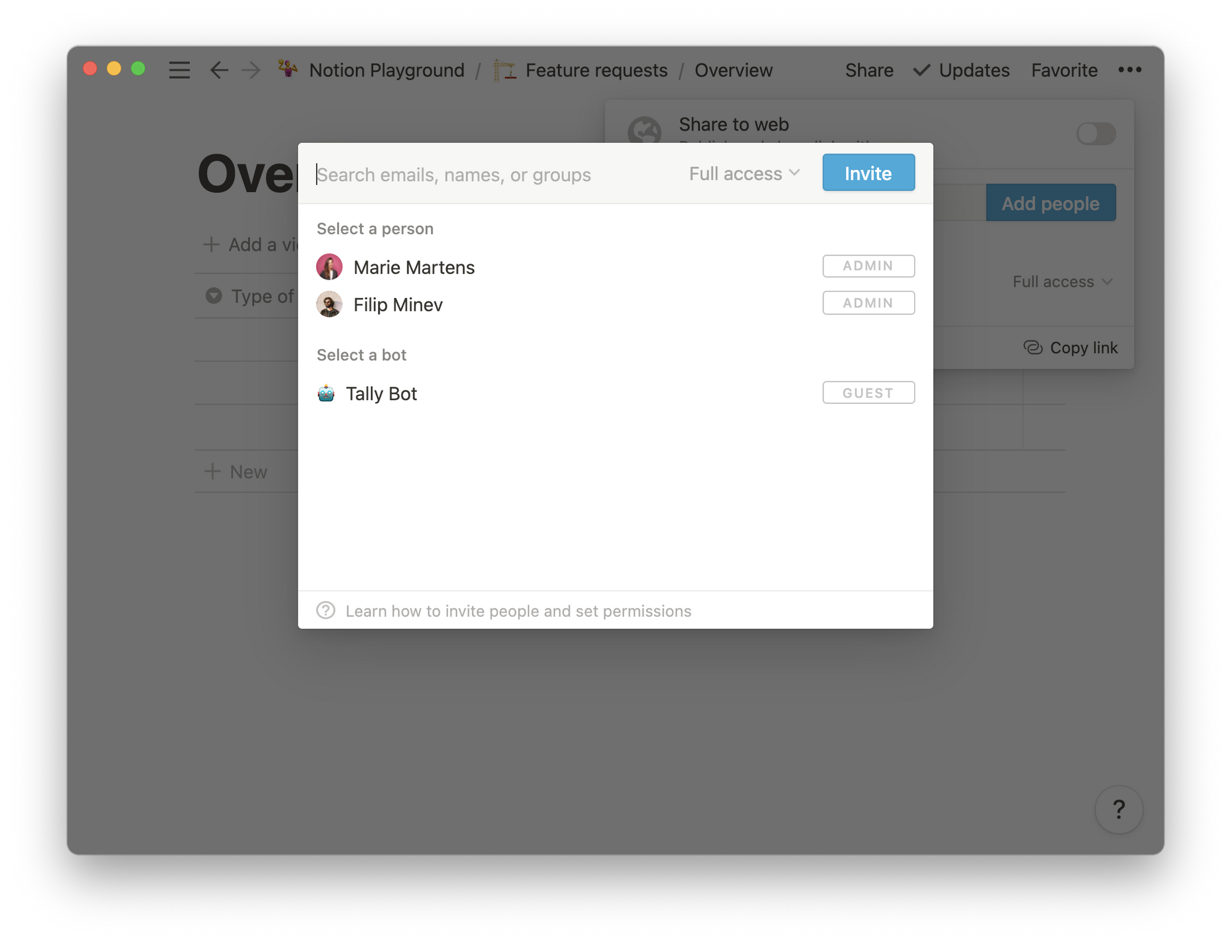Select Tally Bot from the bot list

tap(615, 393)
